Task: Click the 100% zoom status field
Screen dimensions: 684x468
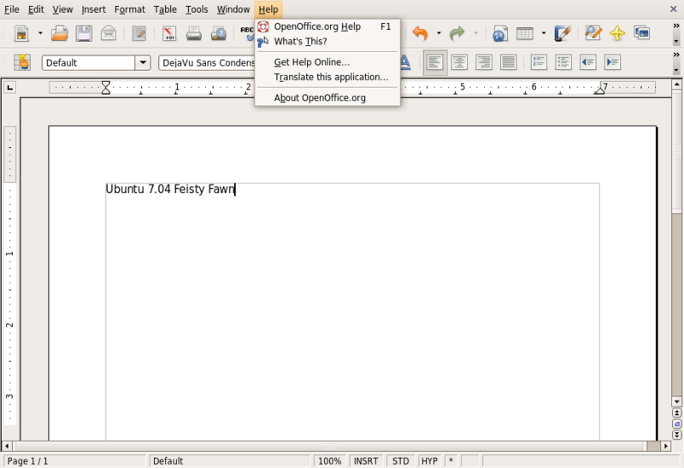Action: (329, 461)
